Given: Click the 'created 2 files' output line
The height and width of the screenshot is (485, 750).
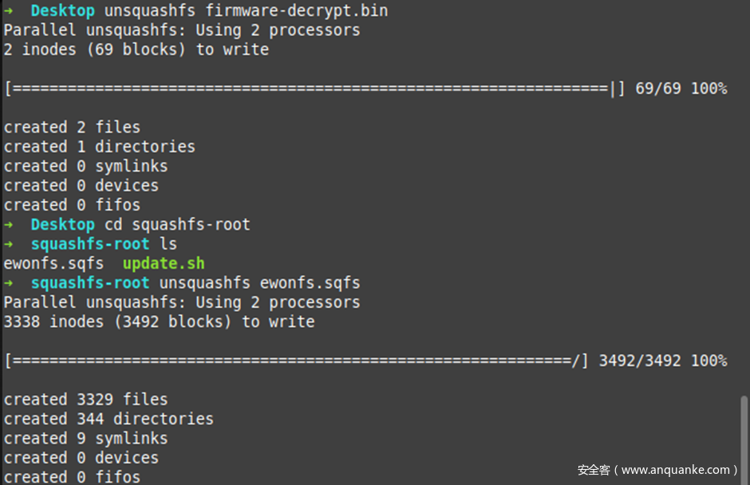Looking at the screenshot, I should tap(72, 128).
